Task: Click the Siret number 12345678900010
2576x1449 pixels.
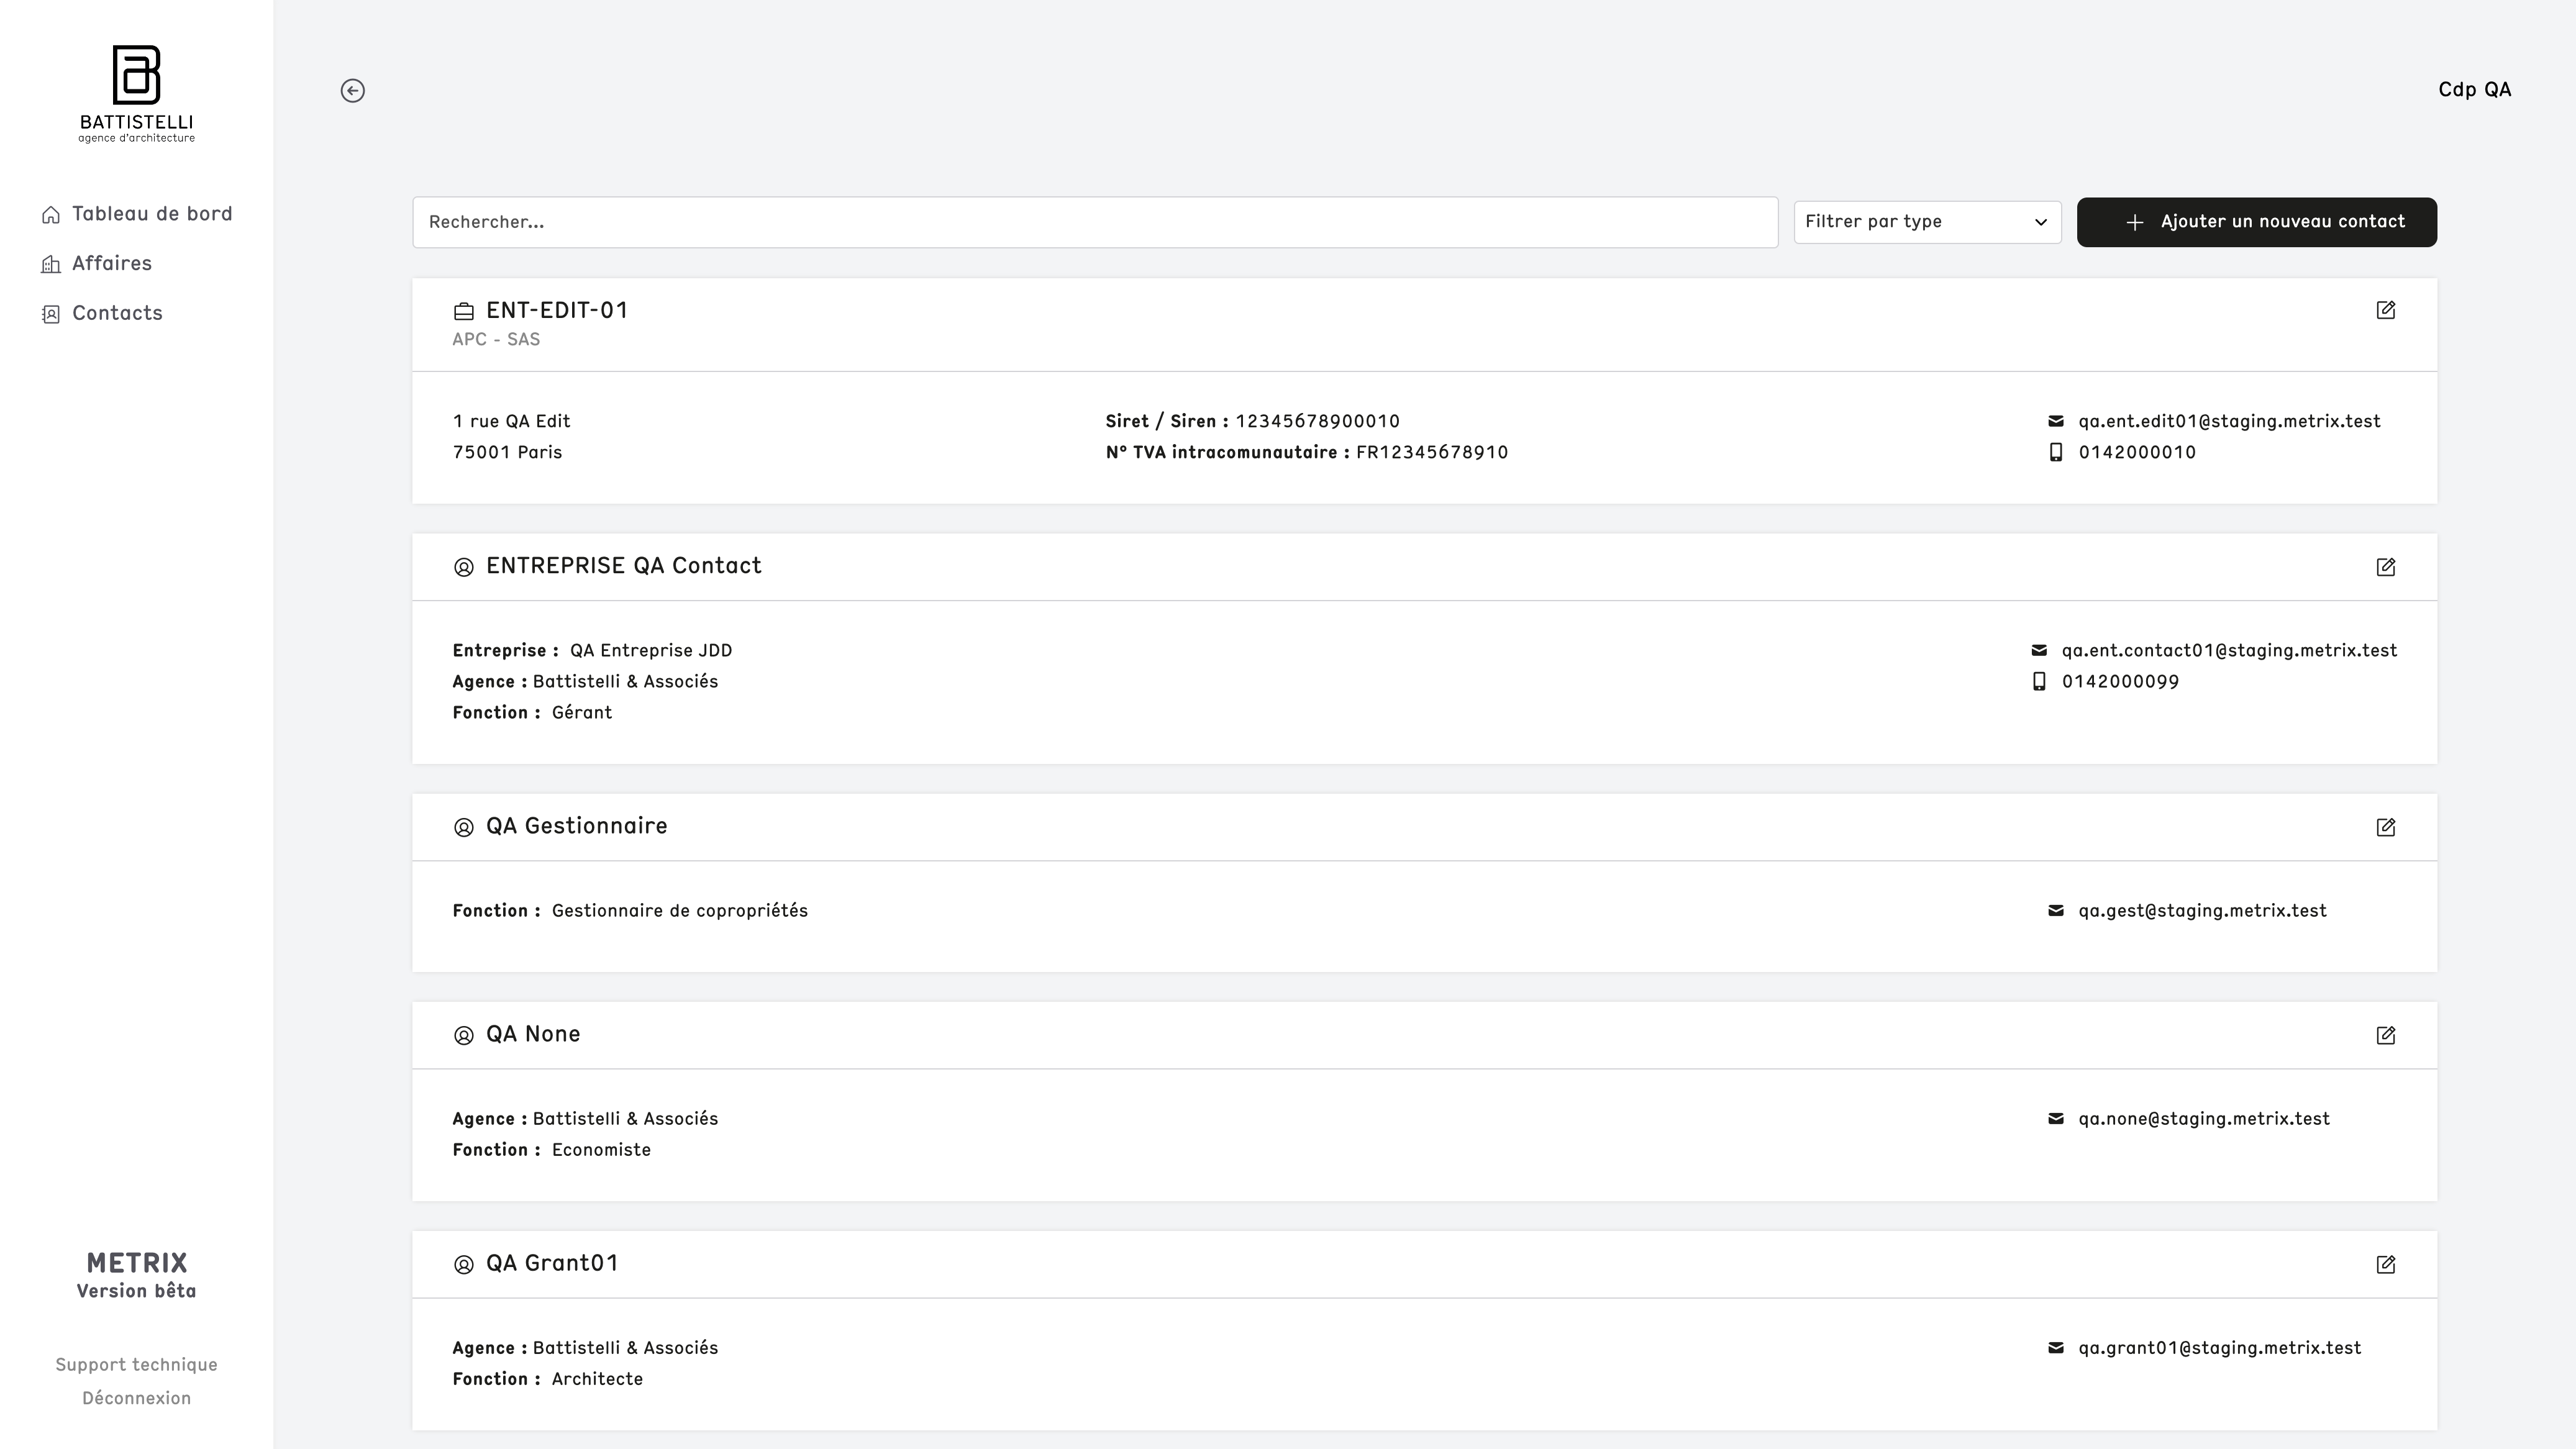Action: tap(1317, 421)
